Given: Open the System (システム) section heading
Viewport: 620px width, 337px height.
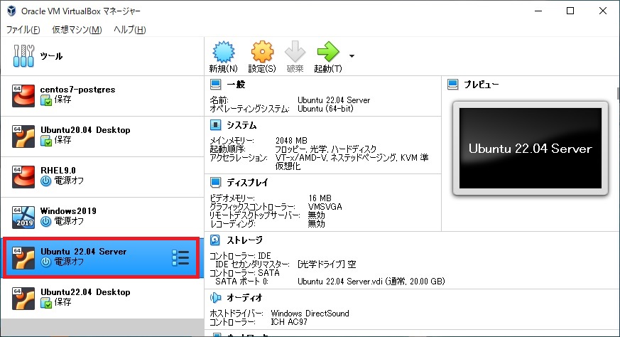Looking at the screenshot, I should point(241,125).
